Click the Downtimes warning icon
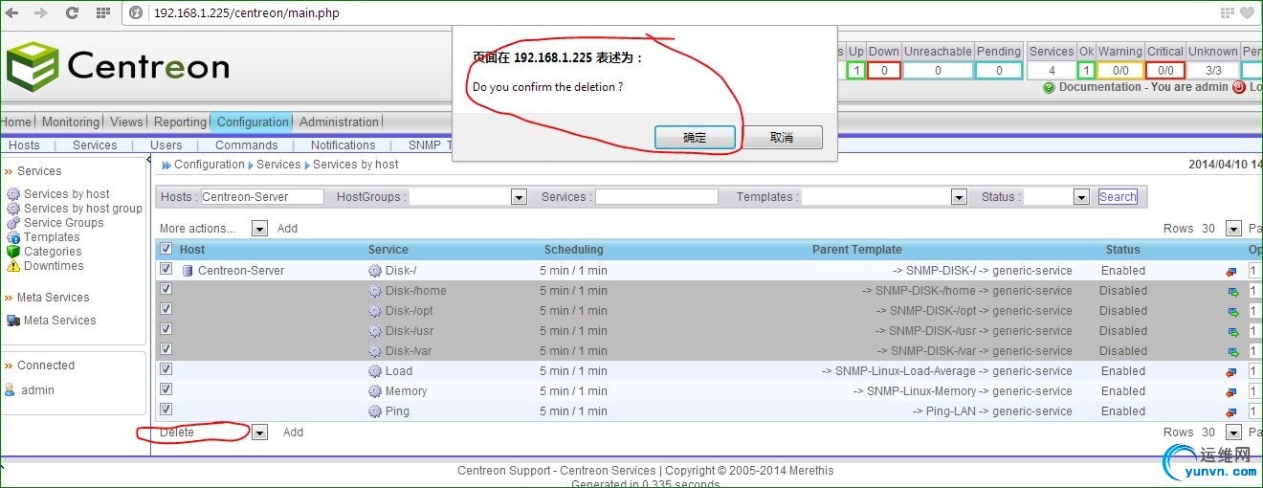 [13, 266]
